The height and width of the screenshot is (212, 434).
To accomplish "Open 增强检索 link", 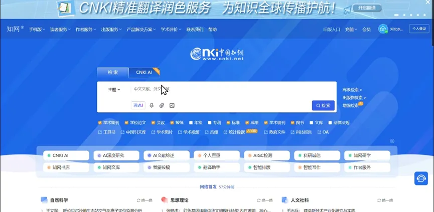I will (350, 105).
